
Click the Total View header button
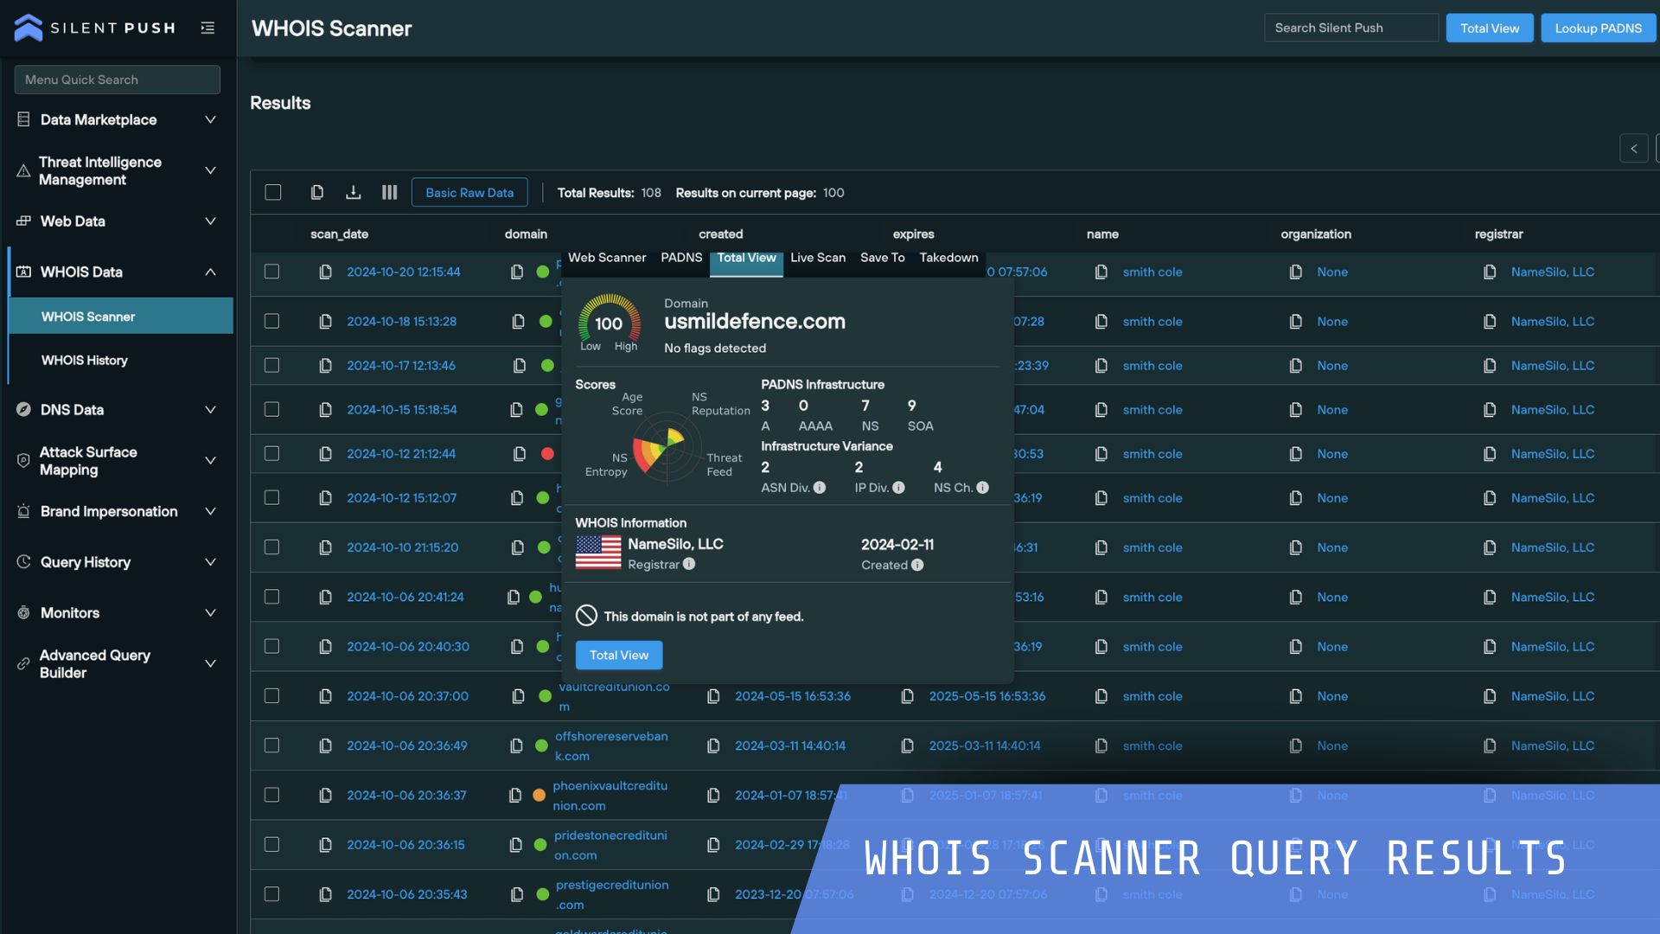[1490, 28]
